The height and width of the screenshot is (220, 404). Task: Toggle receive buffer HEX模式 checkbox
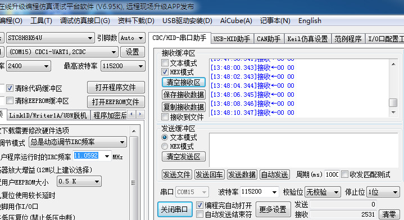click(x=165, y=71)
